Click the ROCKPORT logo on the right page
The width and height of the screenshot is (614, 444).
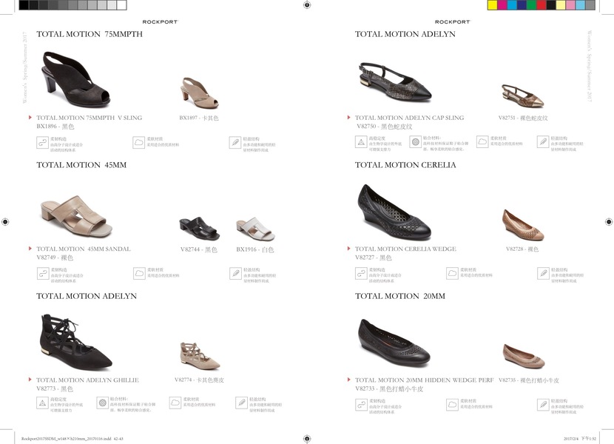pyautogui.click(x=453, y=22)
